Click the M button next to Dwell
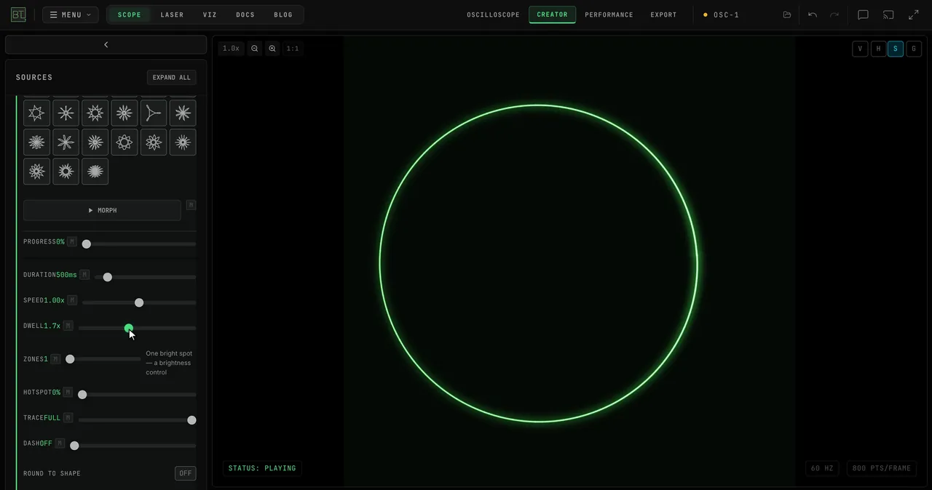932x490 pixels. click(x=68, y=326)
